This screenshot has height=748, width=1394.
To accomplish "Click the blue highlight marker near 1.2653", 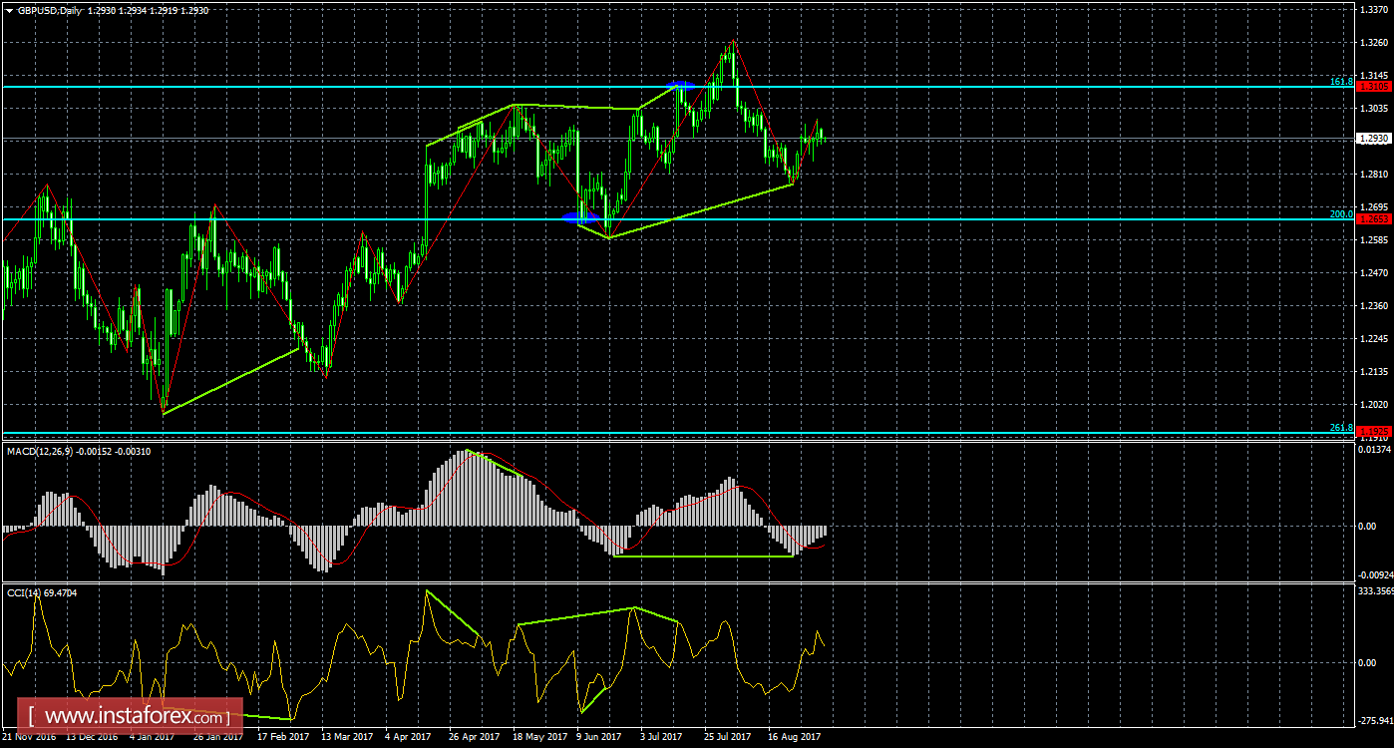I will click(x=583, y=215).
